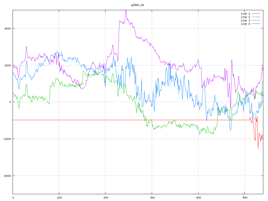Click the -2000 label on the y-axis
This screenshot has height=201, width=268.
(x=7, y=139)
